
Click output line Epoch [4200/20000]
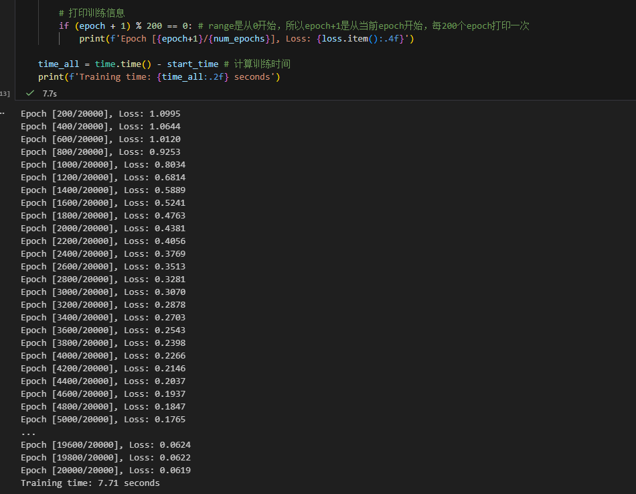click(103, 368)
